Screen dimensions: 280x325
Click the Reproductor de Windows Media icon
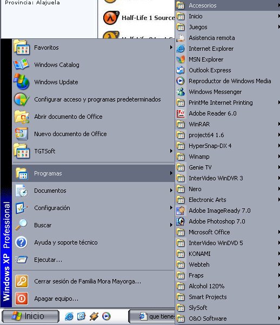181,81
